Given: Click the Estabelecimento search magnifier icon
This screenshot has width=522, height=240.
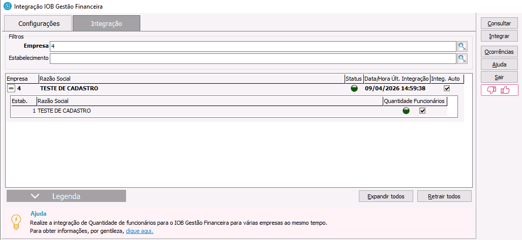Looking at the screenshot, I should tap(462, 58).
